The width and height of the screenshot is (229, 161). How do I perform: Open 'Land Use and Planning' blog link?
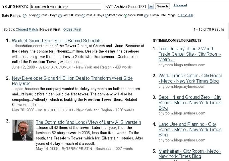click(190, 129)
